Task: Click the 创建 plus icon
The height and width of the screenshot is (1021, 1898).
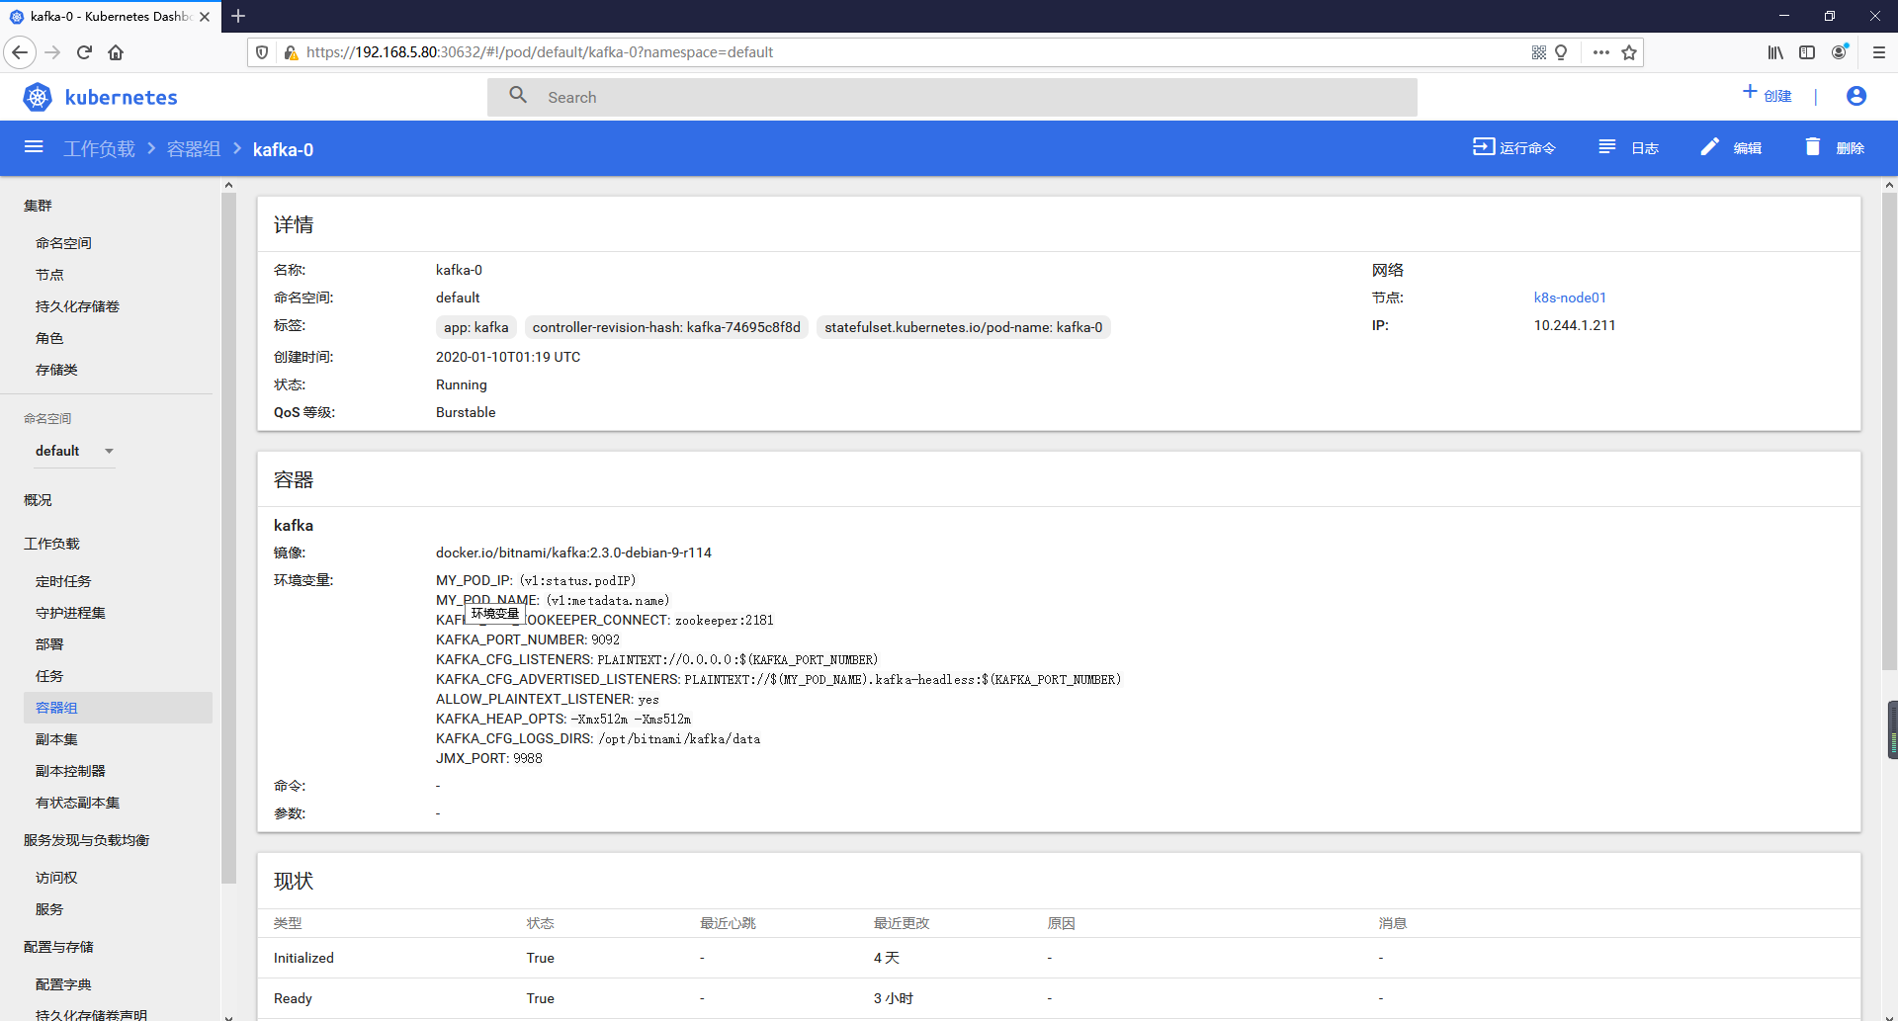Action: click(x=1749, y=92)
